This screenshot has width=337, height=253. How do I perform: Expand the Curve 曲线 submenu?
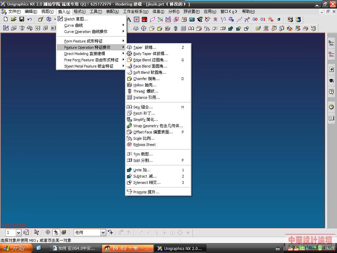click(91, 25)
